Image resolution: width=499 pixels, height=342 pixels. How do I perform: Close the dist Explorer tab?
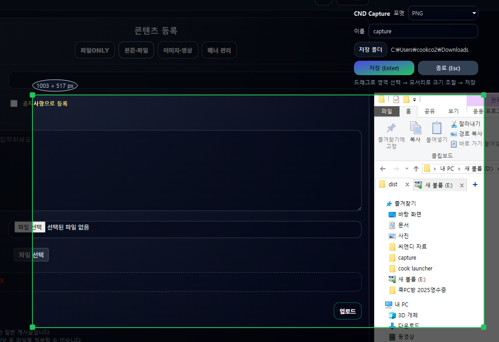click(x=407, y=184)
